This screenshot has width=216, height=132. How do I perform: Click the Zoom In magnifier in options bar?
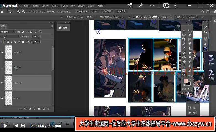pyautogui.click(x=18, y=12)
